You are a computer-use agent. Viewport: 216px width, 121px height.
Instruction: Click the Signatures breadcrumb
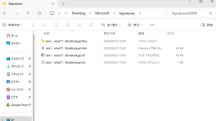click(x=127, y=13)
